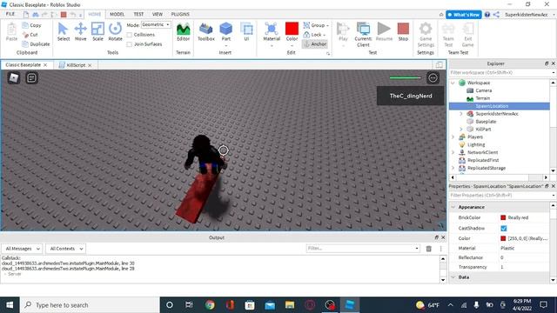Click the Windows Start button

pos(10,305)
